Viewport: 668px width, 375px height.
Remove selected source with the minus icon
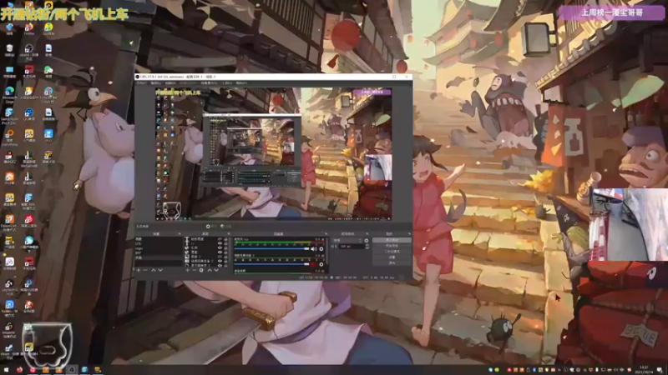pyautogui.click(x=195, y=270)
